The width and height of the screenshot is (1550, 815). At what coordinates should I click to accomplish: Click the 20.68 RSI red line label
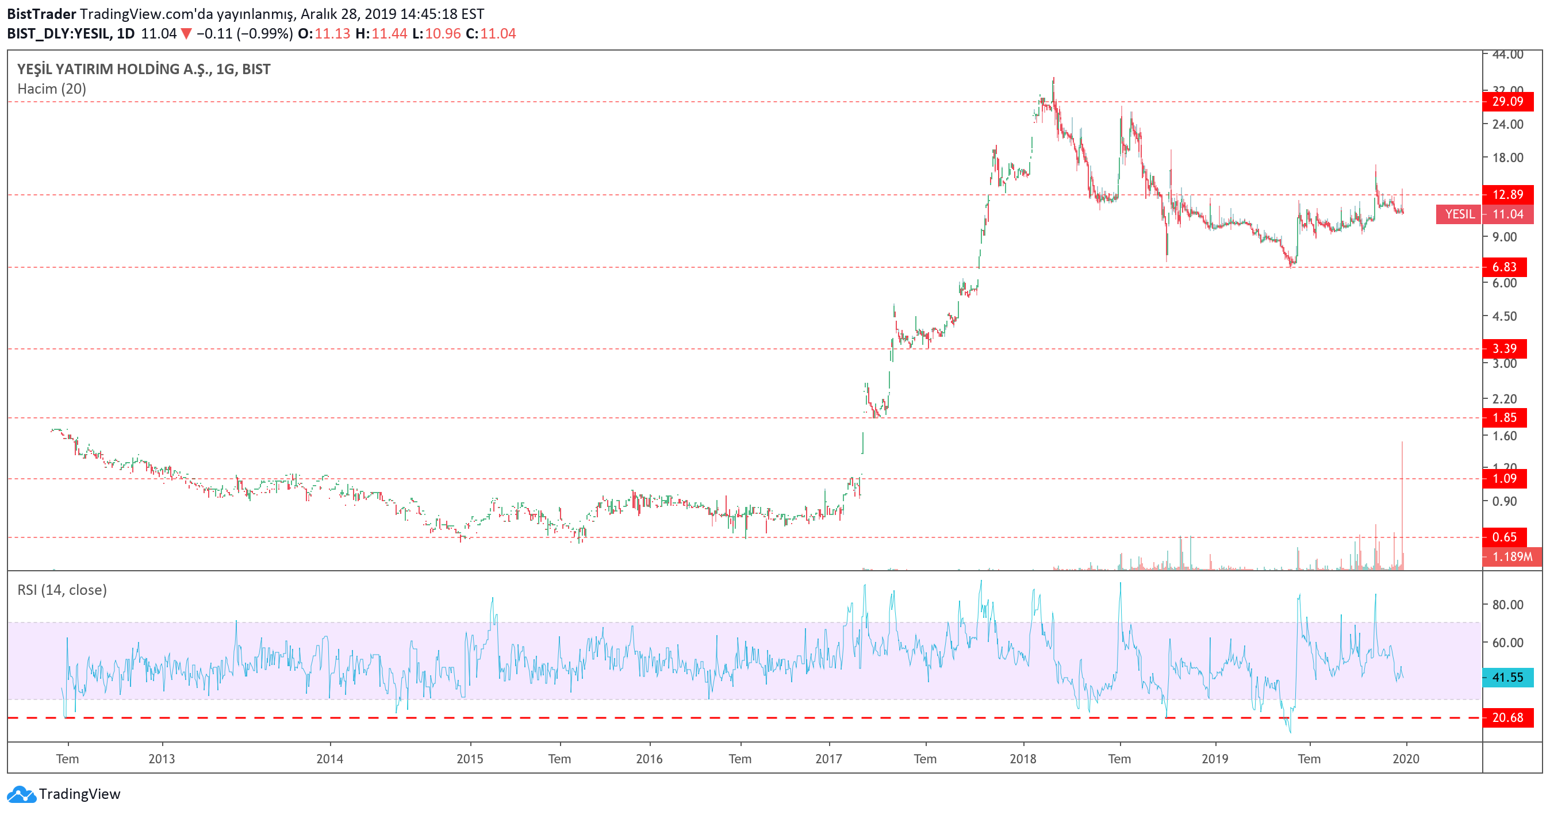[1507, 717]
